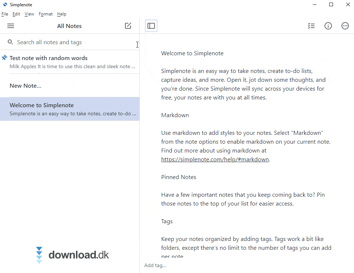Click the "Add tag..." field

point(155,265)
